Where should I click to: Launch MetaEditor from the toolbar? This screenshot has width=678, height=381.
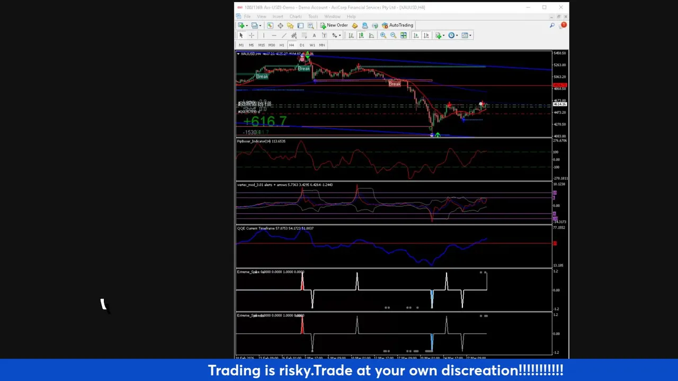click(x=355, y=25)
